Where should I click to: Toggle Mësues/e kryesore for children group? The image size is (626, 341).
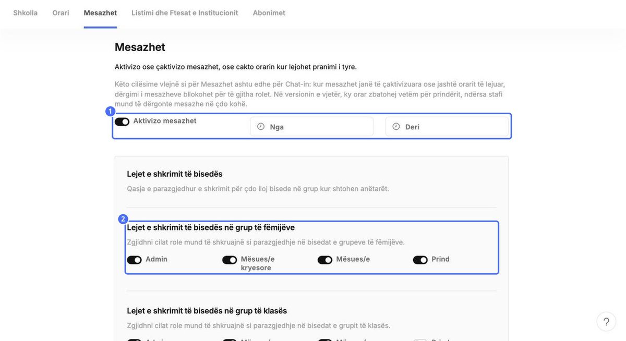pyautogui.click(x=230, y=260)
